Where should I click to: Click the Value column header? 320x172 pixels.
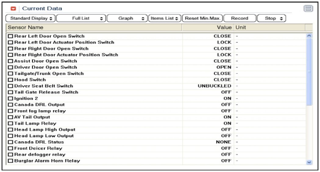pyautogui.click(x=208, y=27)
